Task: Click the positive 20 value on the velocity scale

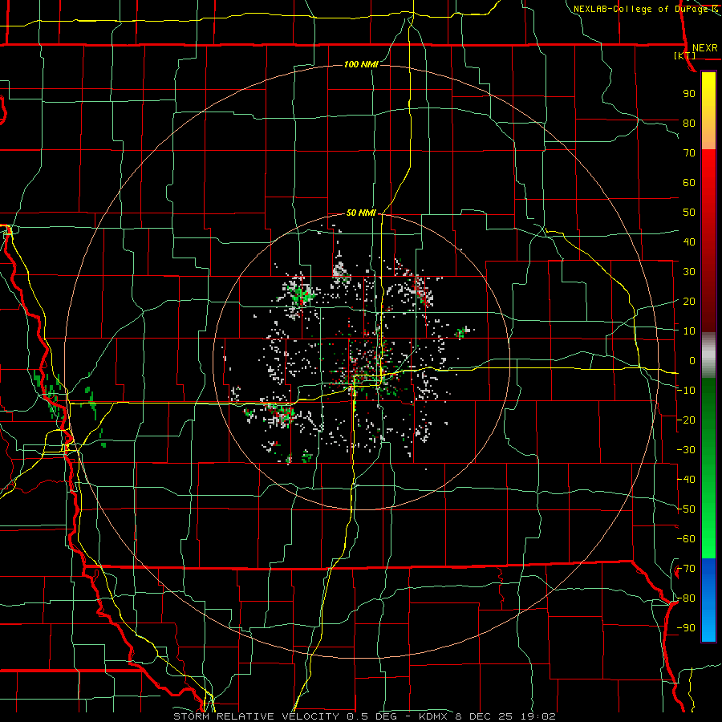Action: point(689,301)
